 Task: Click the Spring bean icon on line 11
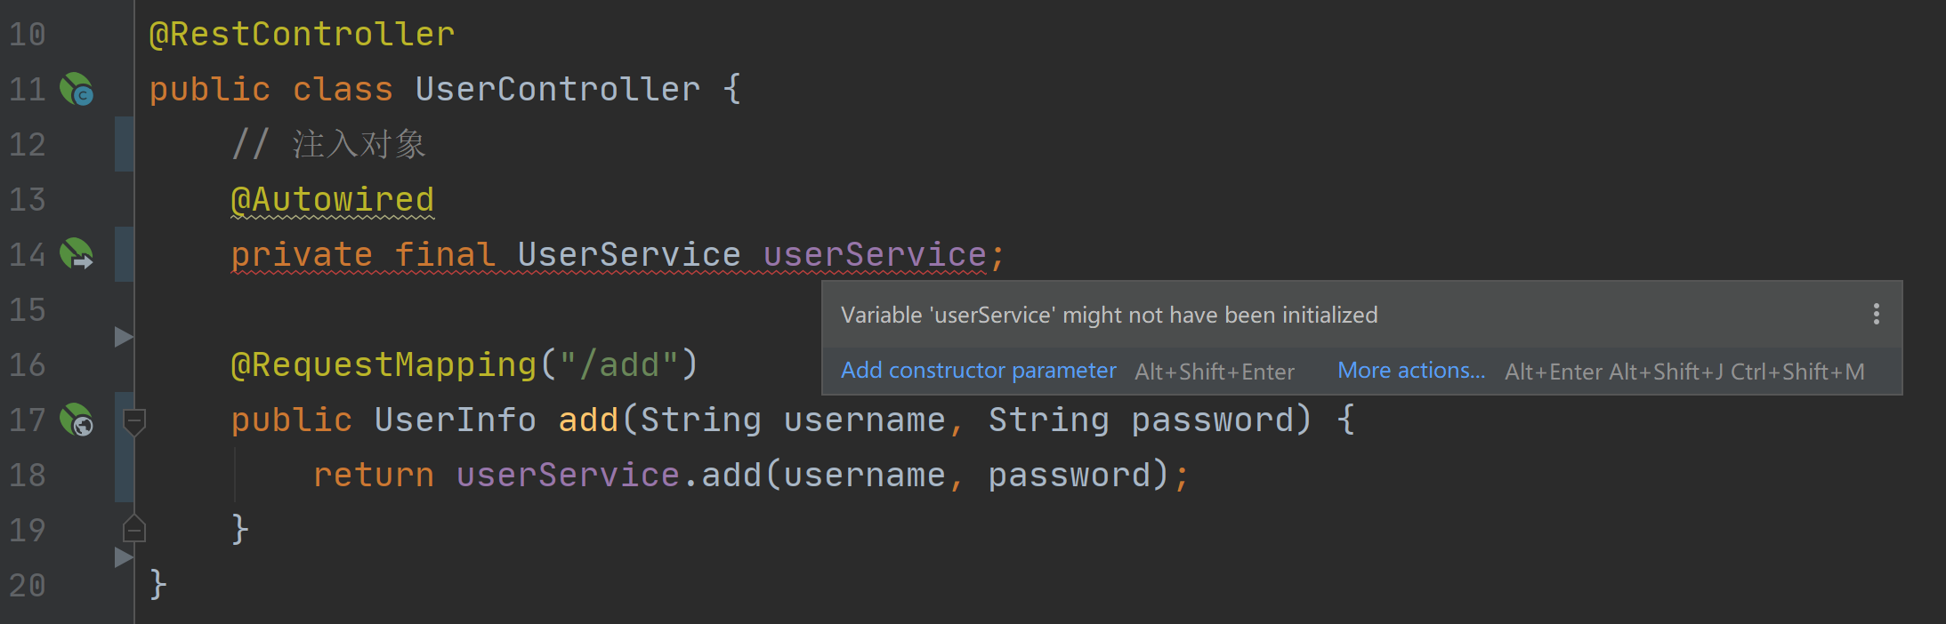(77, 90)
